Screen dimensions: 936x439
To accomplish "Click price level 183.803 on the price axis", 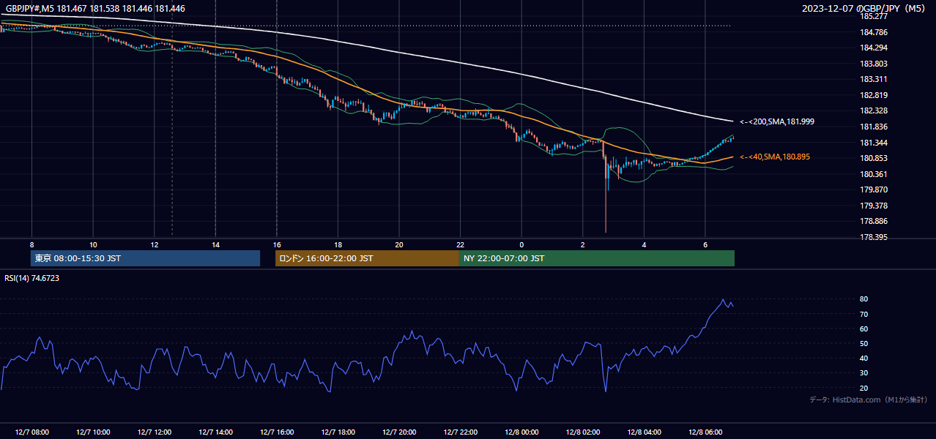I will tap(874, 64).
